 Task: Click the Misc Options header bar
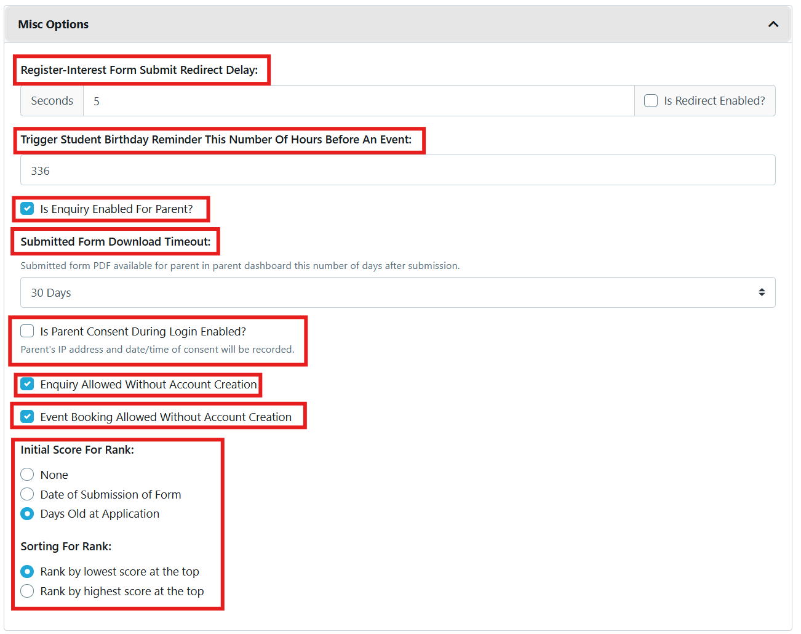point(369,24)
